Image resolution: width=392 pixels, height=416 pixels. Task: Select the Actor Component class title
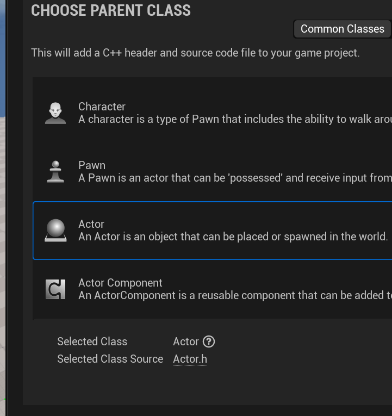(x=120, y=283)
